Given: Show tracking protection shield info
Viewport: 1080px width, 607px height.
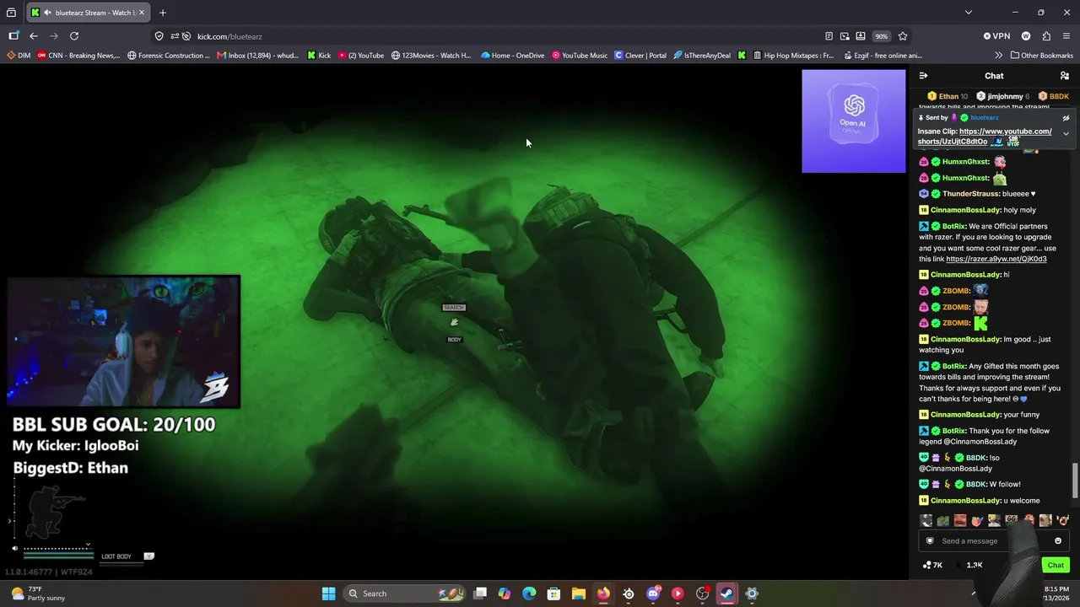Looking at the screenshot, I should [159, 36].
